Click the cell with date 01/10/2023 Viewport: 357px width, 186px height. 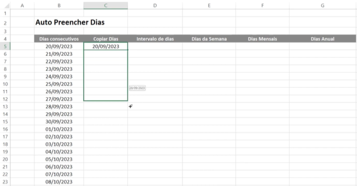click(59, 129)
